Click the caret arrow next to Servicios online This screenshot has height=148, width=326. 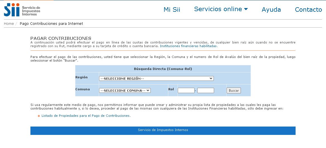click(246, 9)
